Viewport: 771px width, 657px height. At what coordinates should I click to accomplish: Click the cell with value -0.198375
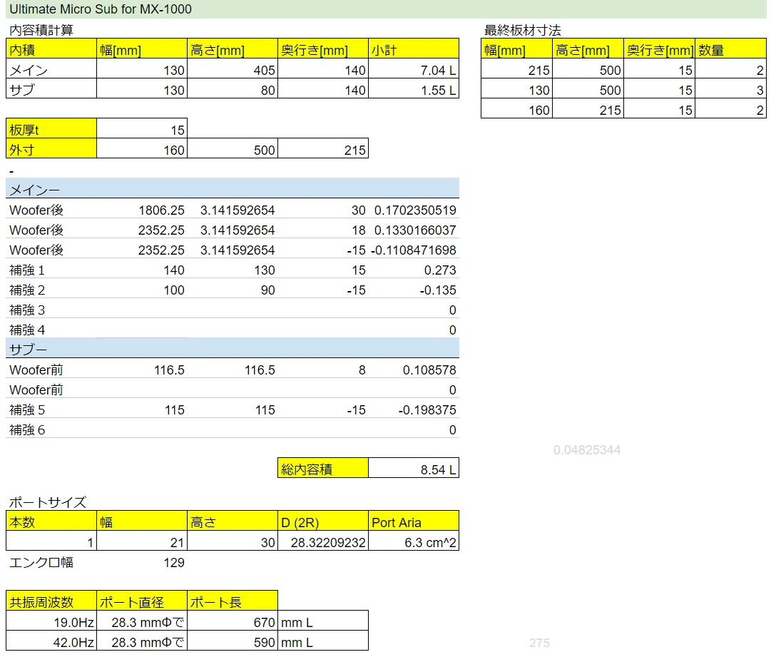(414, 409)
